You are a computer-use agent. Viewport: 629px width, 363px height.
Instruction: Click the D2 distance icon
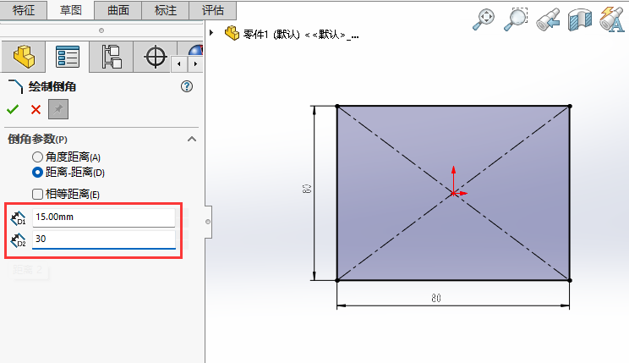click(18, 240)
